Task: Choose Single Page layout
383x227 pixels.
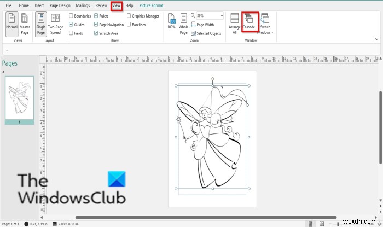Action: [41, 24]
